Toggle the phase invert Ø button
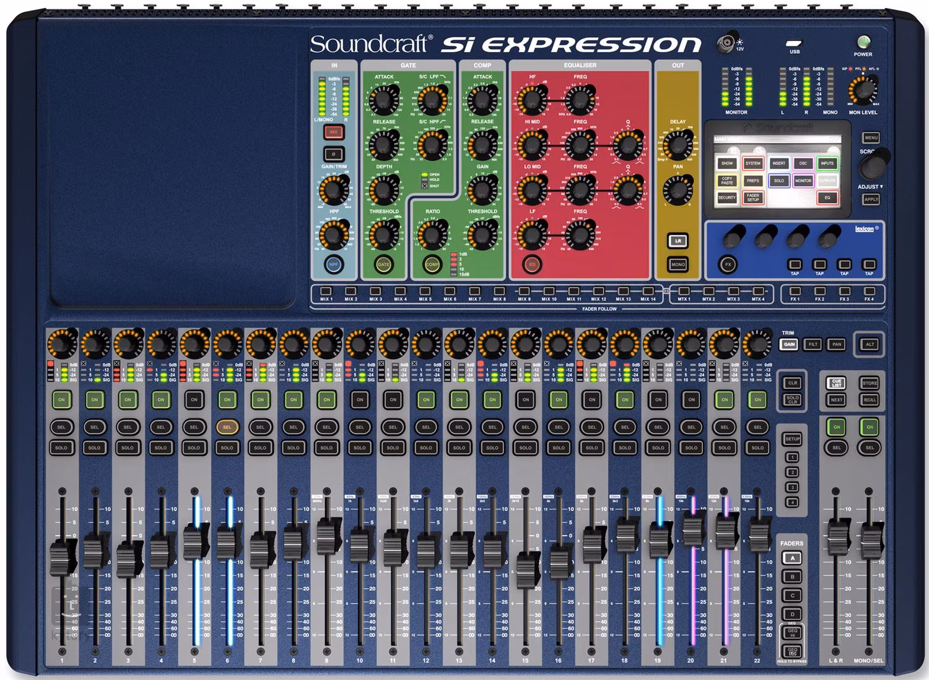Screen dimensions: 929x680 coord(334,154)
